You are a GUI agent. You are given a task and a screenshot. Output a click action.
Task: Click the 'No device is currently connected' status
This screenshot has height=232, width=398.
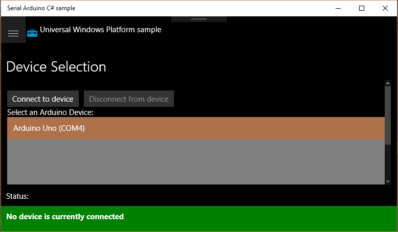[x=65, y=217]
